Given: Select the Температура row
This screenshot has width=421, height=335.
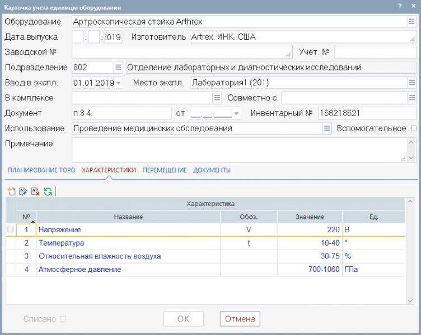Looking at the screenshot, I should [x=205, y=243].
